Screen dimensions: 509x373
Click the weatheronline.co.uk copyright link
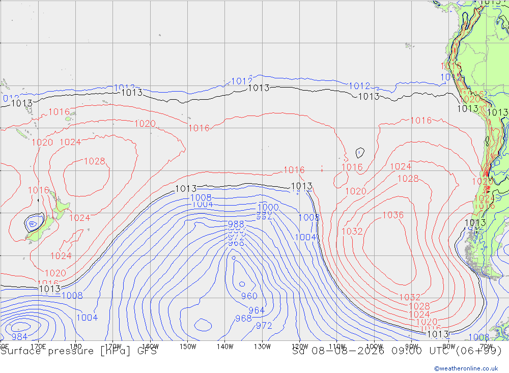466,368
